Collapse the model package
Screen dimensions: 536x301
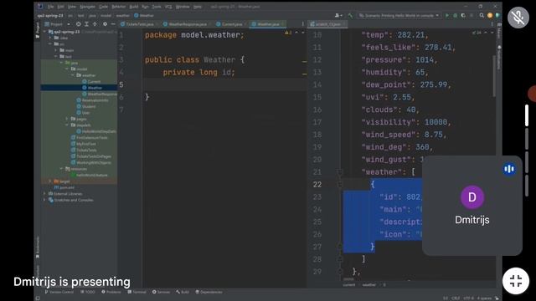pyautogui.click(x=67, y=69)
